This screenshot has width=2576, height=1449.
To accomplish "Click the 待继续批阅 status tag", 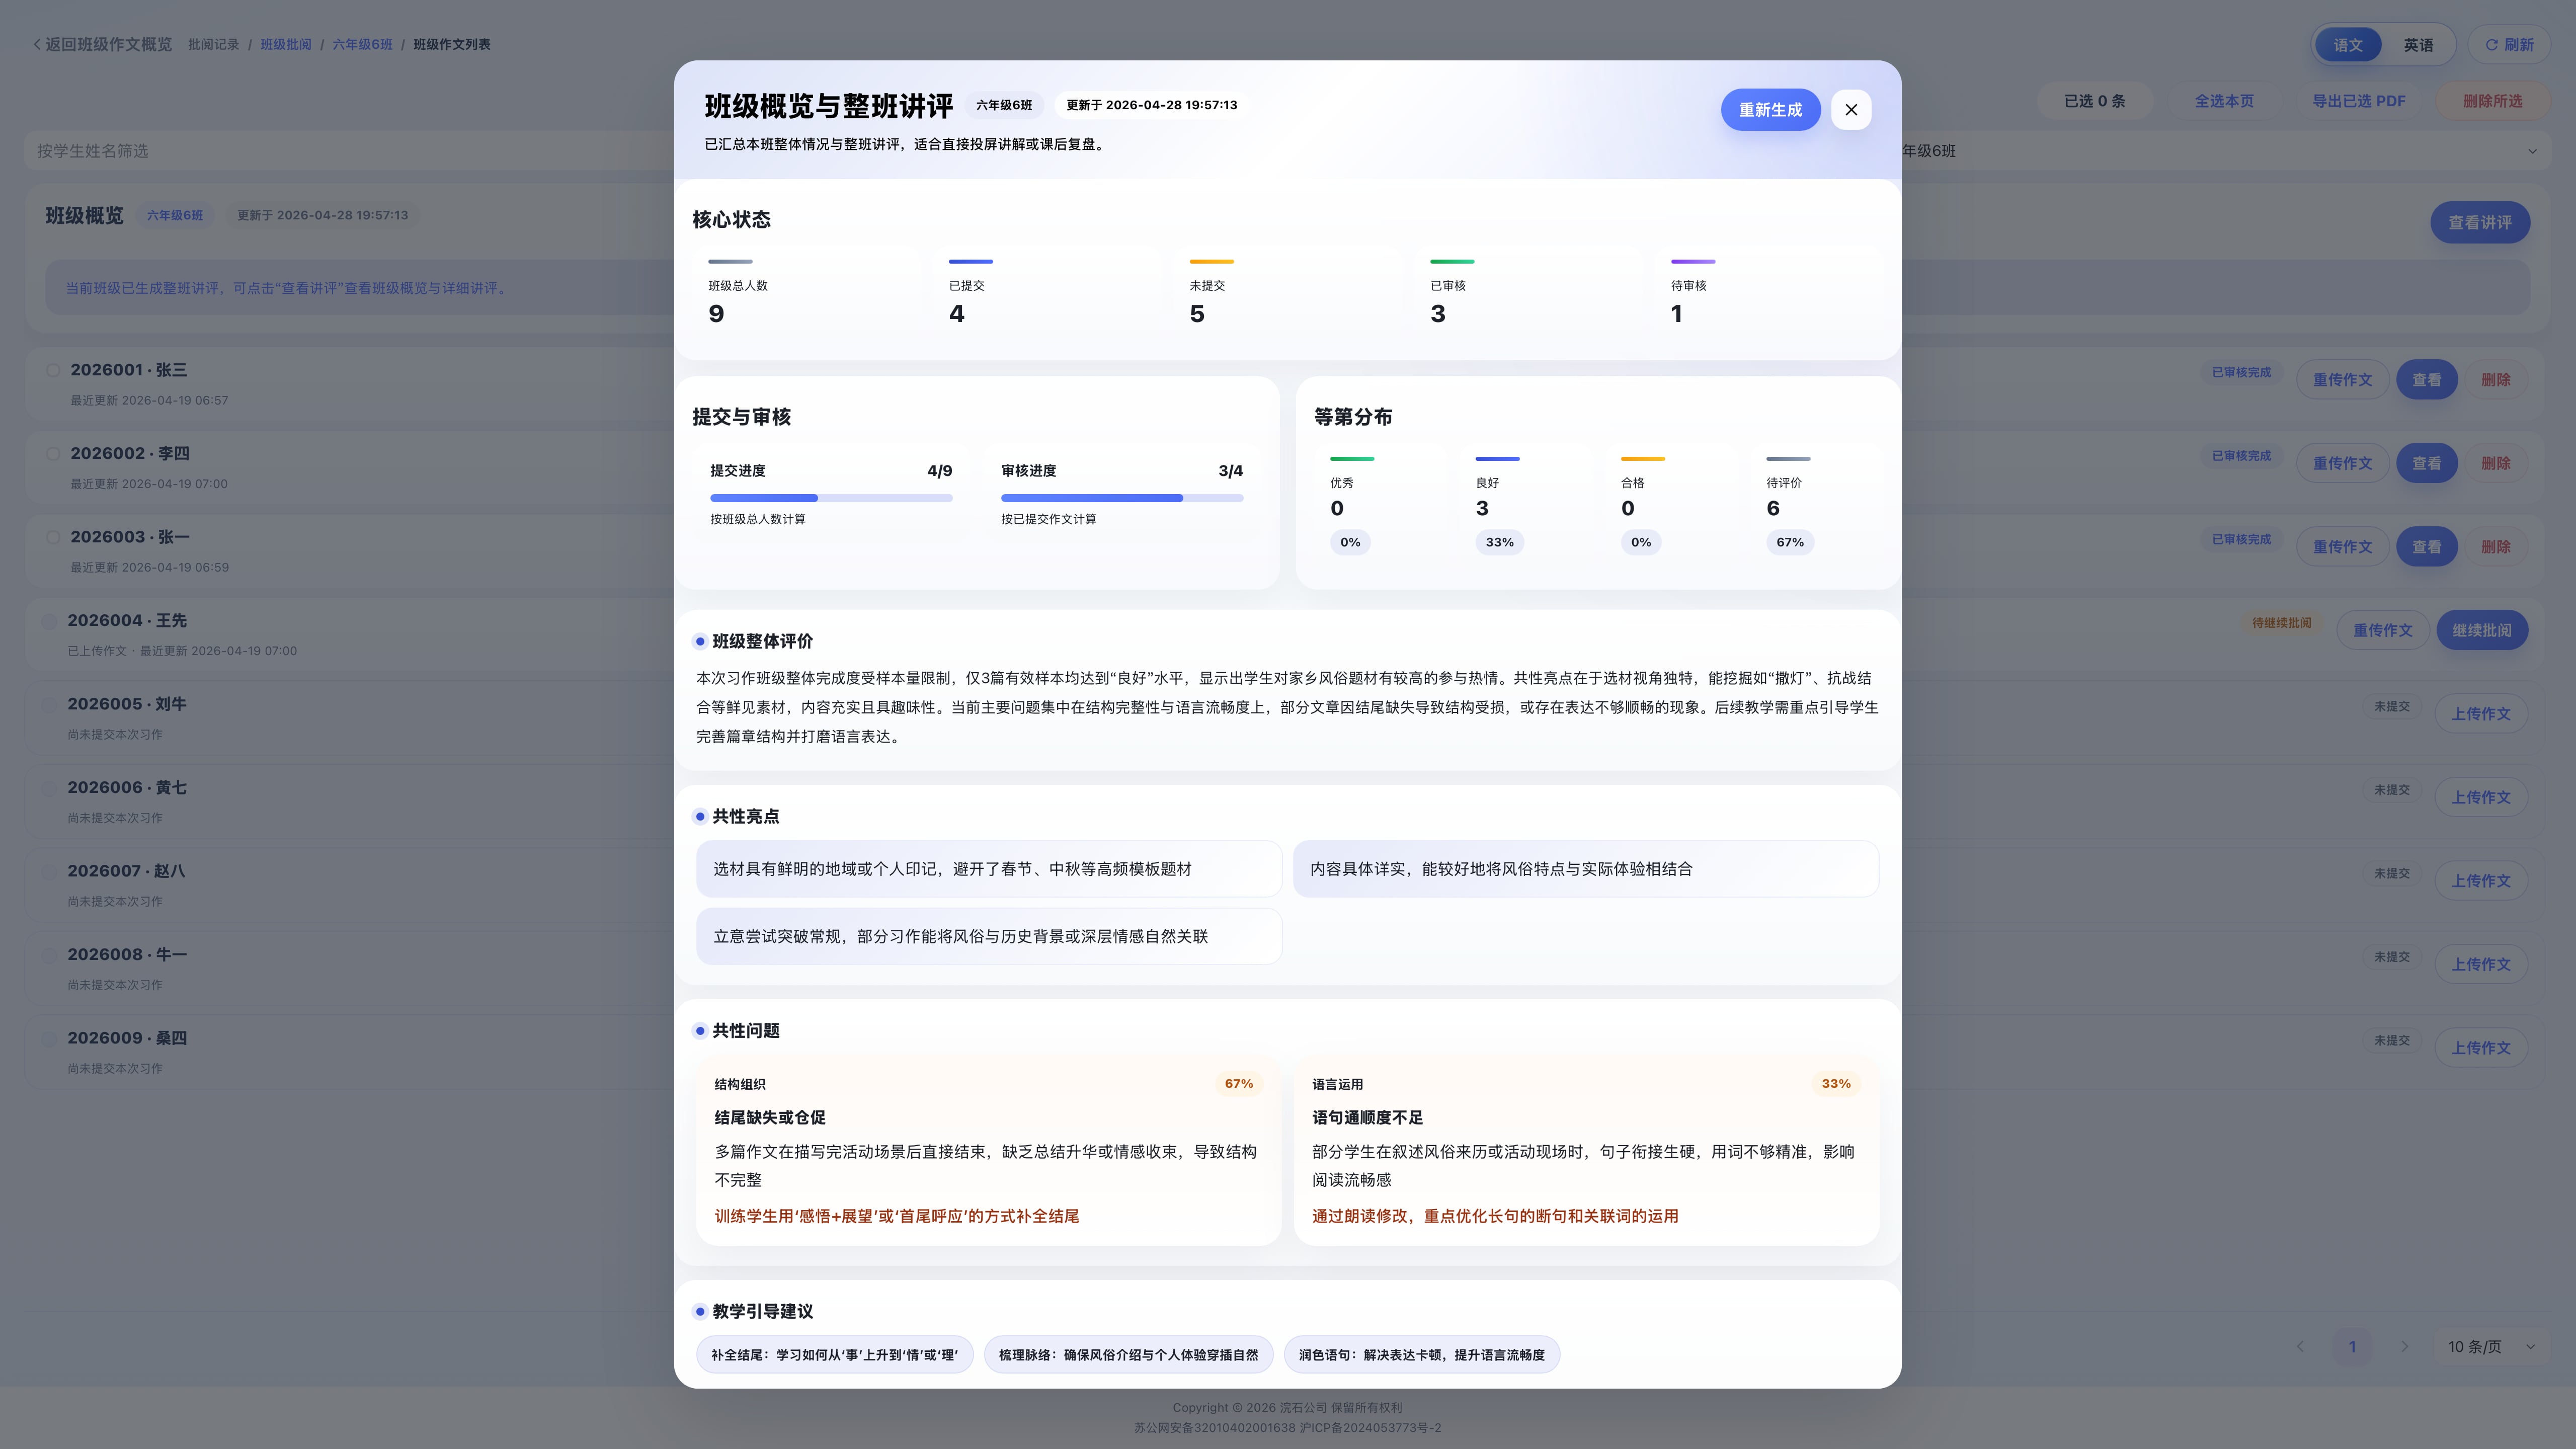I will click(x=2281, y=623).
